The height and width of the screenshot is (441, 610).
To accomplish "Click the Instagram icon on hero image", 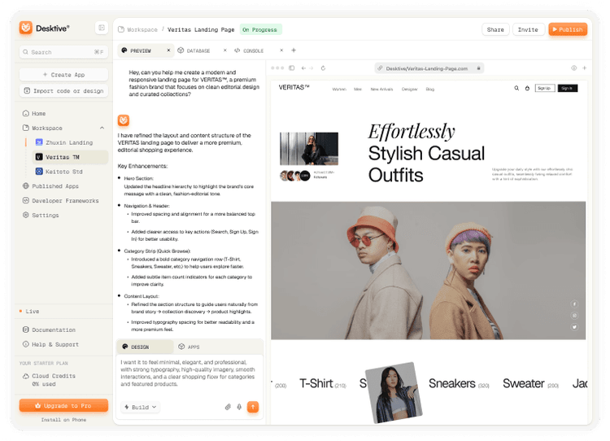I will [x=574, y=315].
